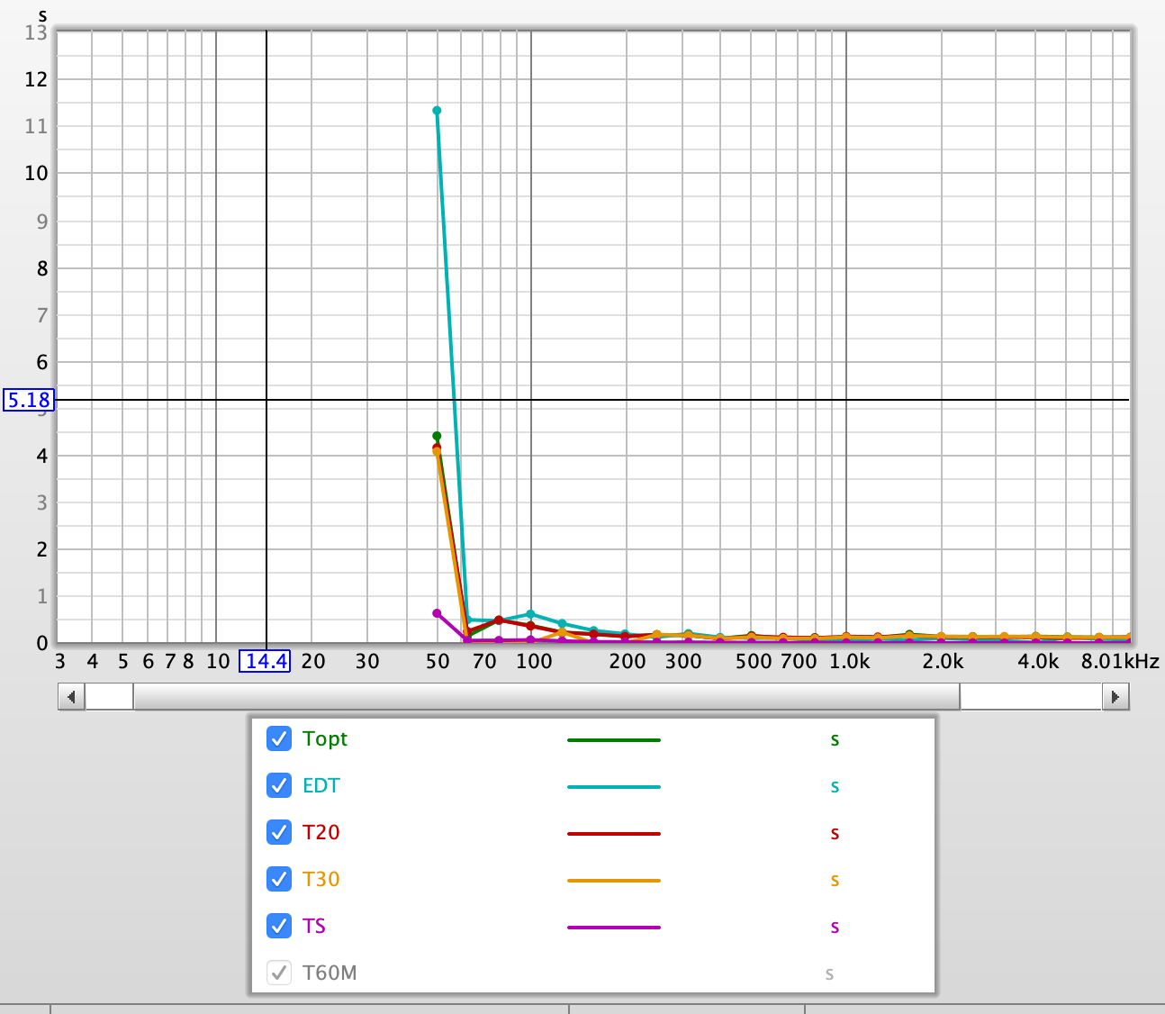This screenshot has height=1014, width=1165.
Task: Uncheck the Topt trace checkbox
Action: [x=279, y=738]
